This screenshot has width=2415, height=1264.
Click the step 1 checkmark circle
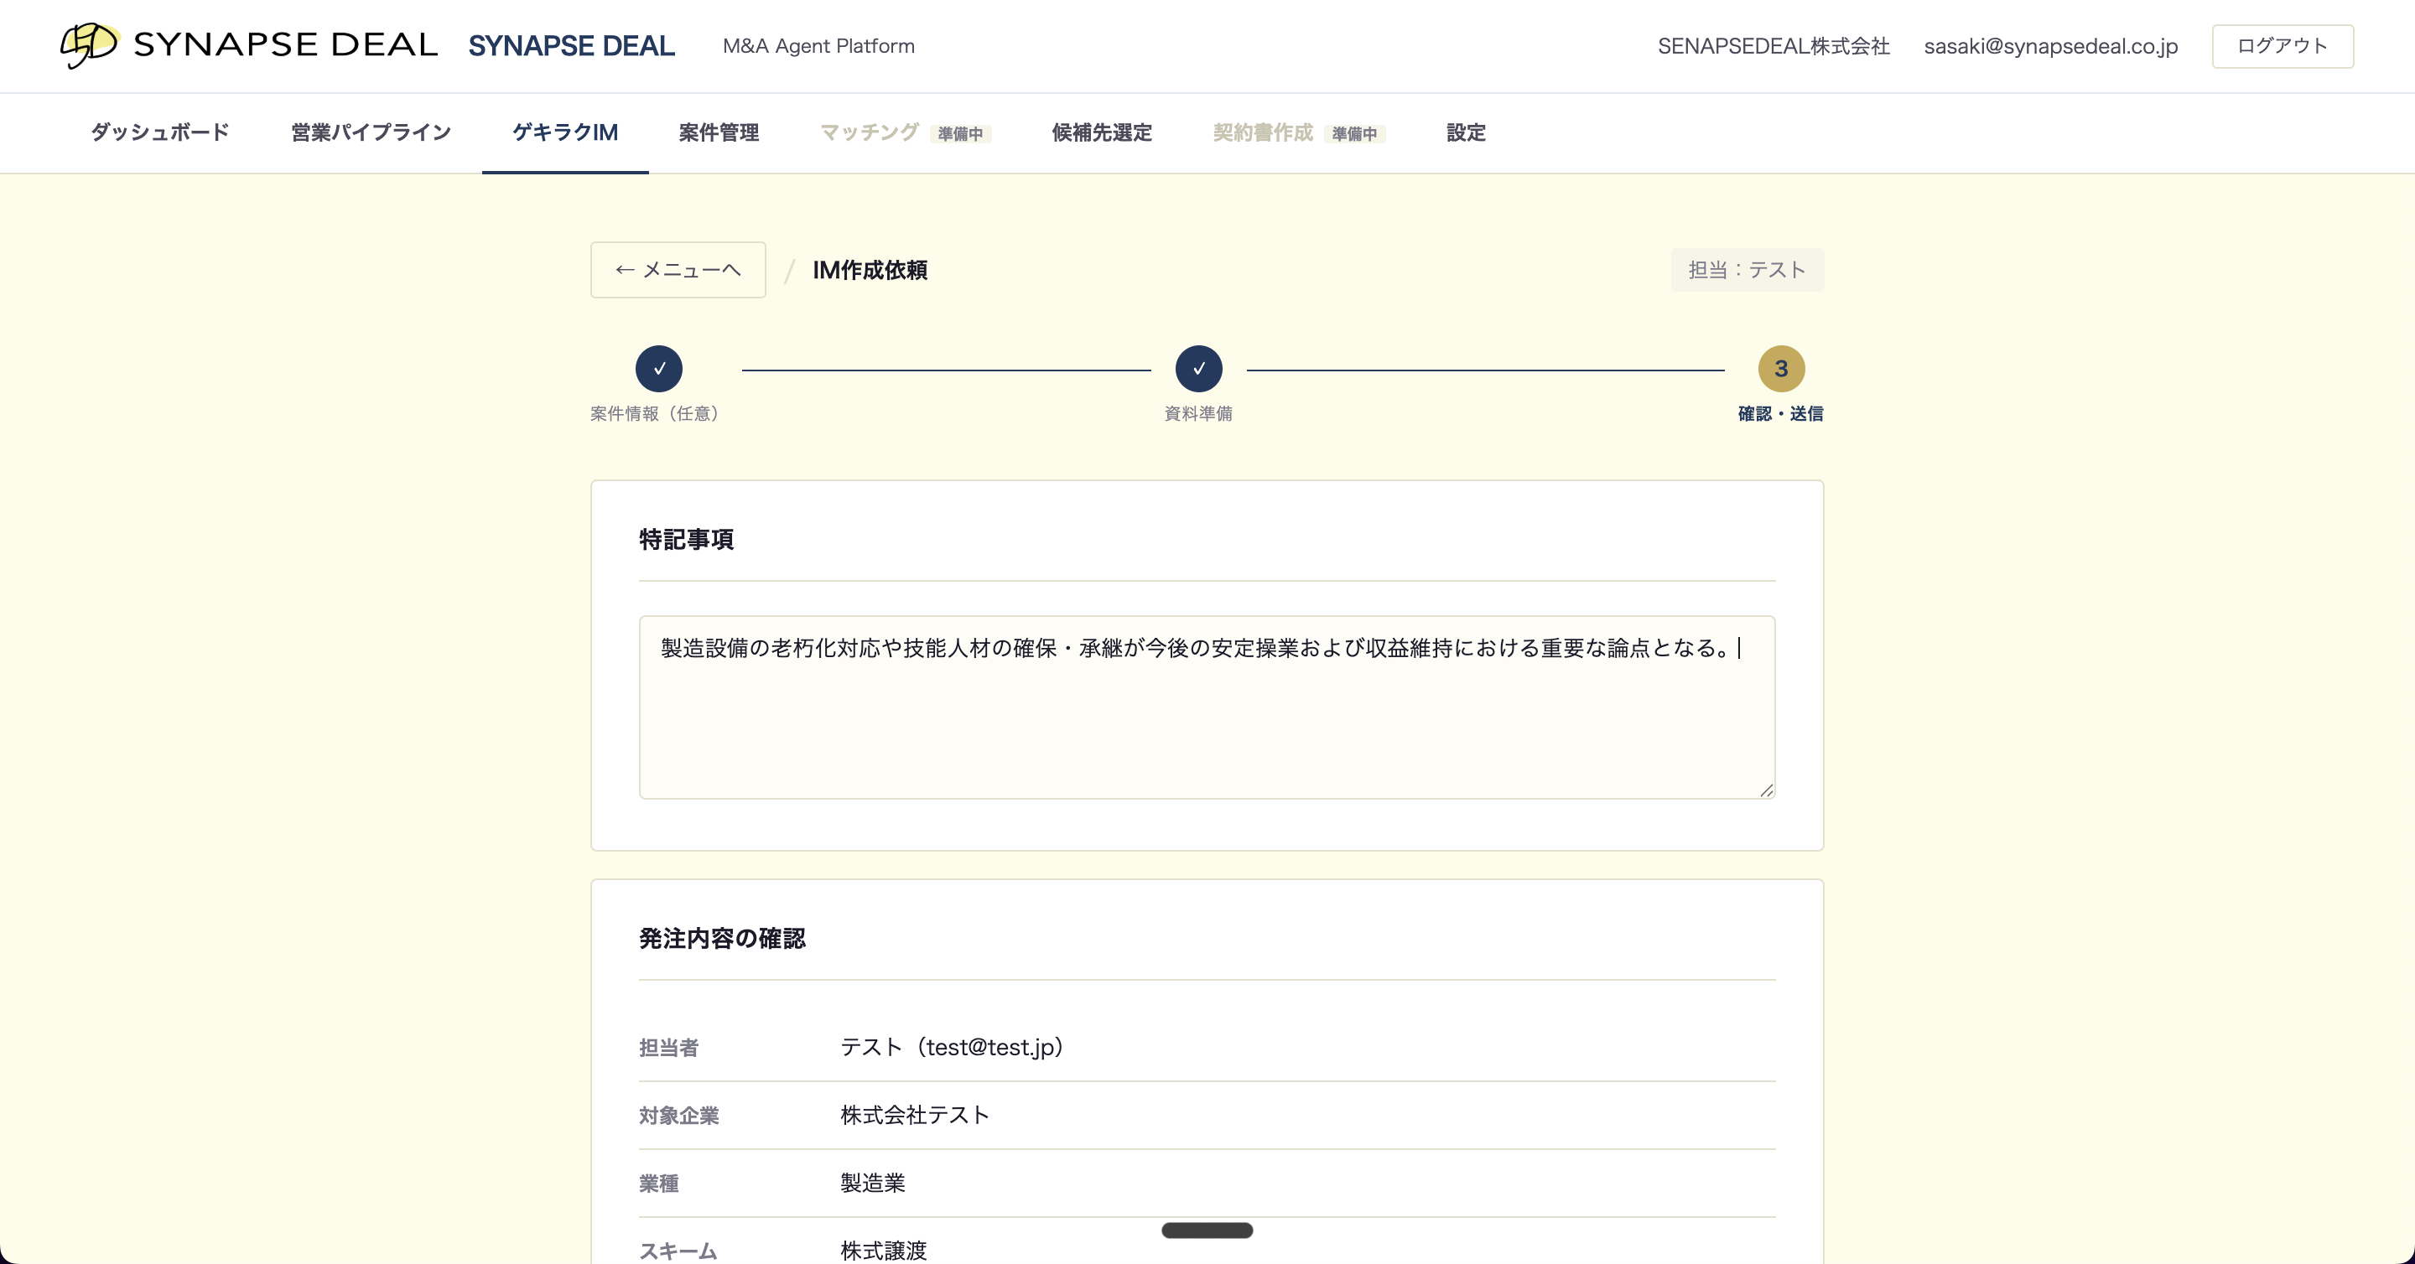tap(658, 369)
